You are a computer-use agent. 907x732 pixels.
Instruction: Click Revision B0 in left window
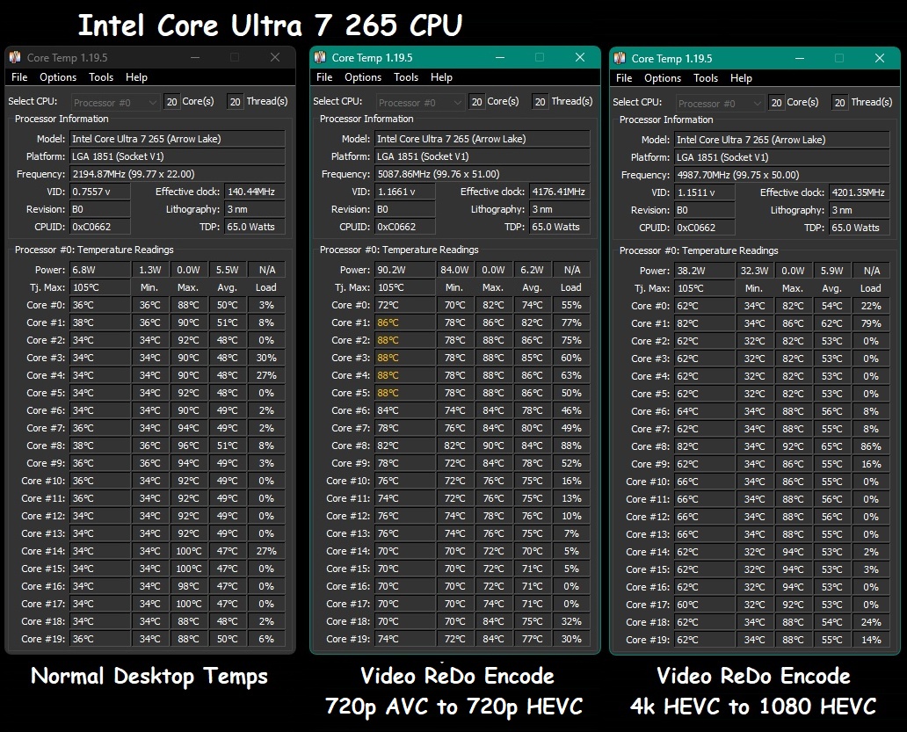coord(99,209)
